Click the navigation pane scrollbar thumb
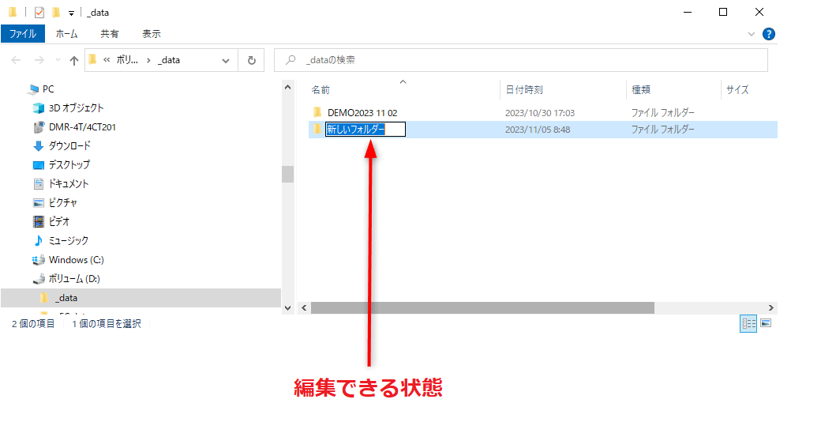Screen dimensions: 836x422 288,174
